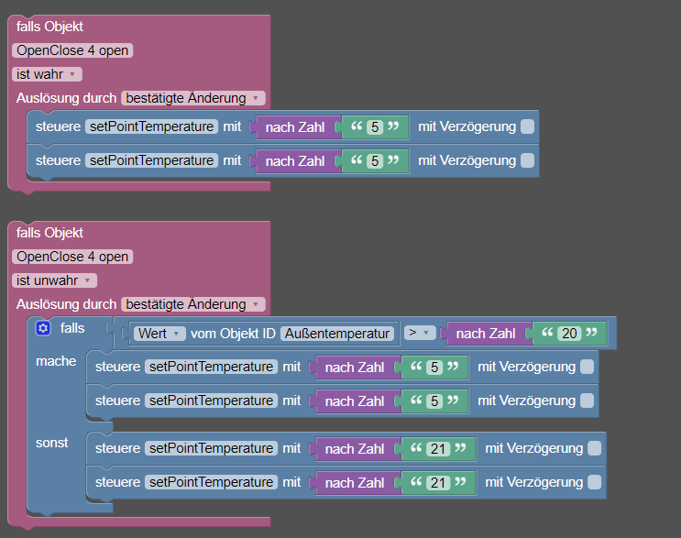Select the 'nach Zahl' block beside value 20
This screenshot has width=681, height=538.
[486, 334]
